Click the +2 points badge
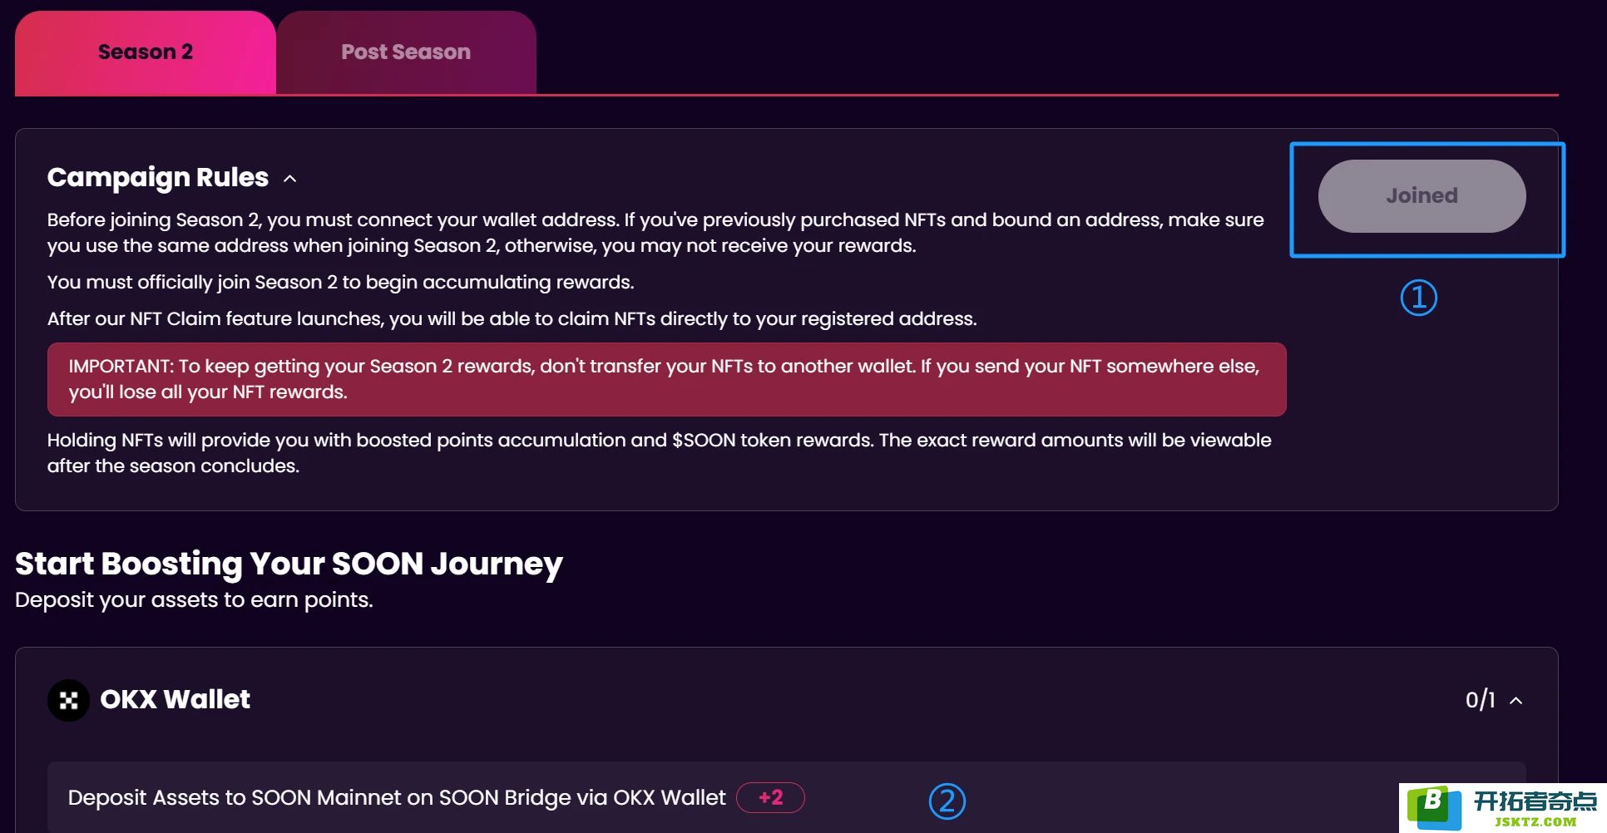This screenshot has width=1607, height=833. (770, 798)
